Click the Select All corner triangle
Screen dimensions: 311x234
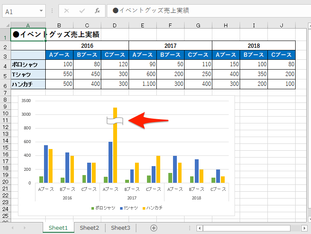[x=5, y=25]
